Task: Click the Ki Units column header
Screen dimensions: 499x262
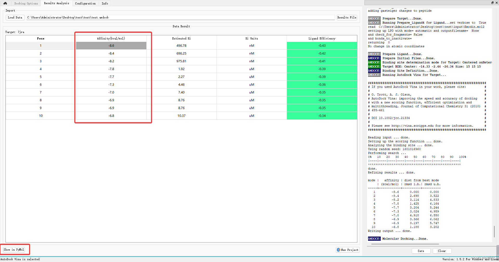Action: [252, 38]
